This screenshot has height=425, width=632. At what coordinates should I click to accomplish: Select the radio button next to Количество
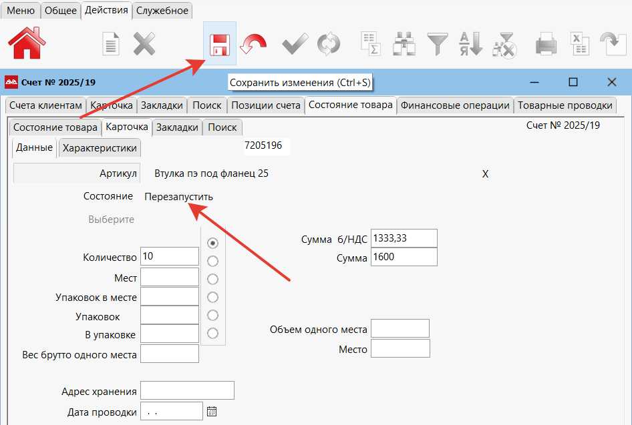coord(213,243)
